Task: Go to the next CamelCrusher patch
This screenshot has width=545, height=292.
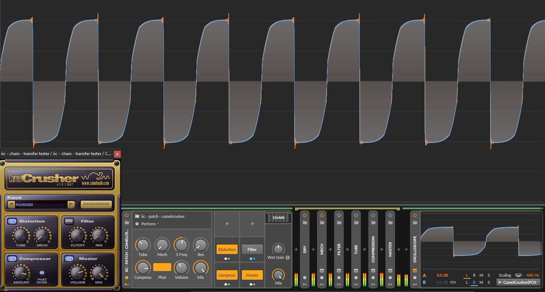Action: tap(71, 205)
